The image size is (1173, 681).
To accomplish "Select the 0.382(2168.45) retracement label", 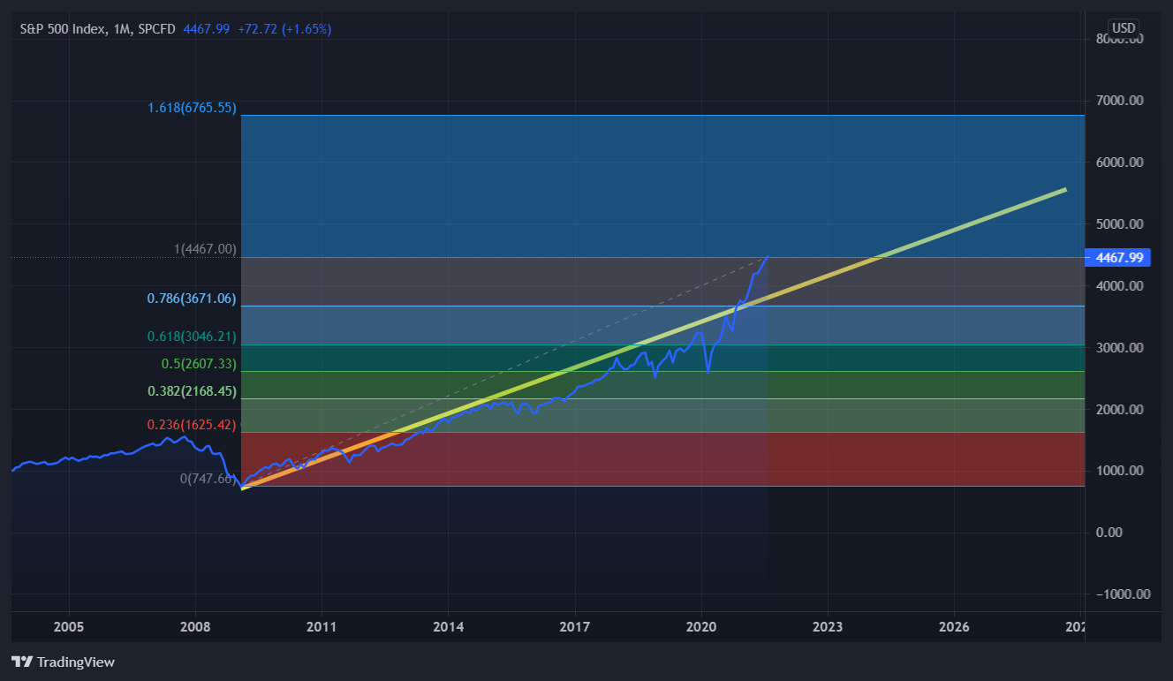I will coord(192,390).
